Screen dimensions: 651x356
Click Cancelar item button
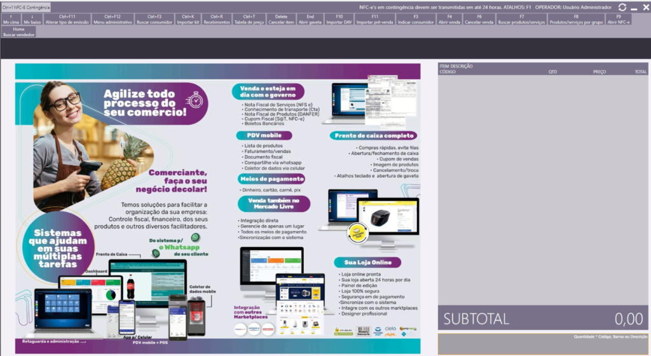click(281, 19)
